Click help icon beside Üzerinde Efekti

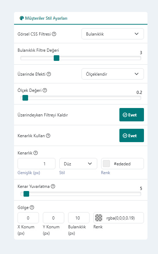49,74
